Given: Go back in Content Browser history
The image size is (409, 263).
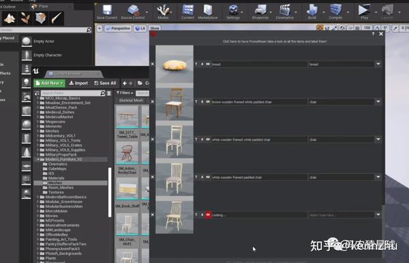Looking at the screenshot, I should [125, 83].
